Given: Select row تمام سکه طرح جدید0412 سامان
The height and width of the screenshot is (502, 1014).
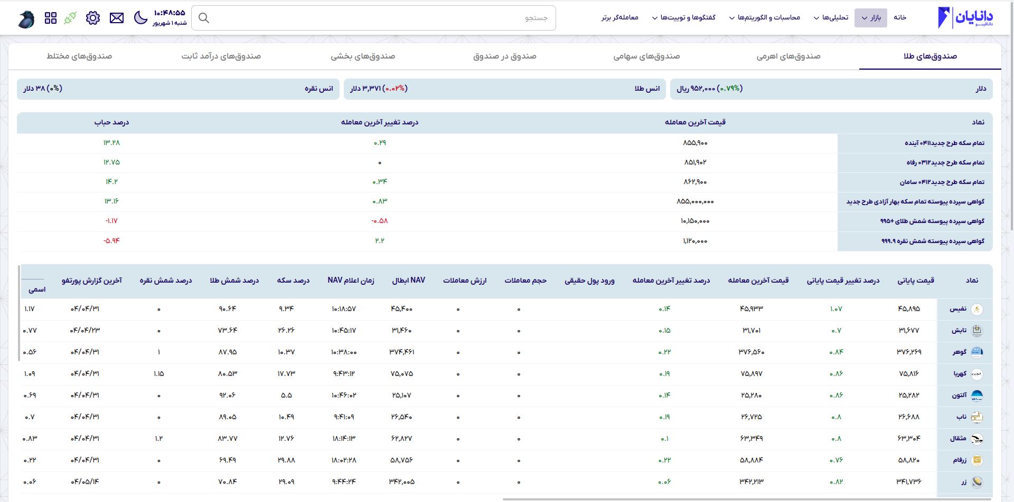Looking at the screenshot, I should pyautogui.click(x=504, y=182).
